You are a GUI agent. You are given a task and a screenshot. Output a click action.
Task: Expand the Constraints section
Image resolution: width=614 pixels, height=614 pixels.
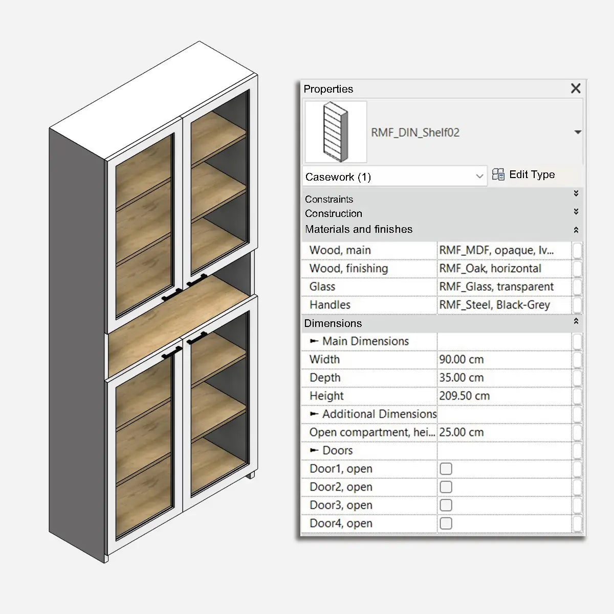[x=576, y=193]
